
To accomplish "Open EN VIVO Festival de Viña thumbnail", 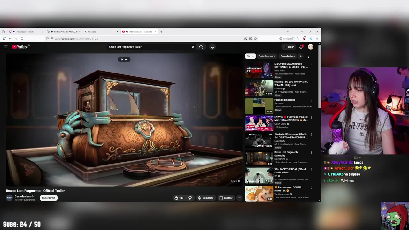I will (x=259, y=123).
